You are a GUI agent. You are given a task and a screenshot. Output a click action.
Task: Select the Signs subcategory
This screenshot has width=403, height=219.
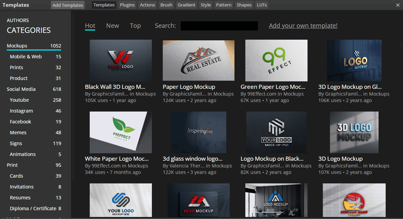[x=35, y=143]
